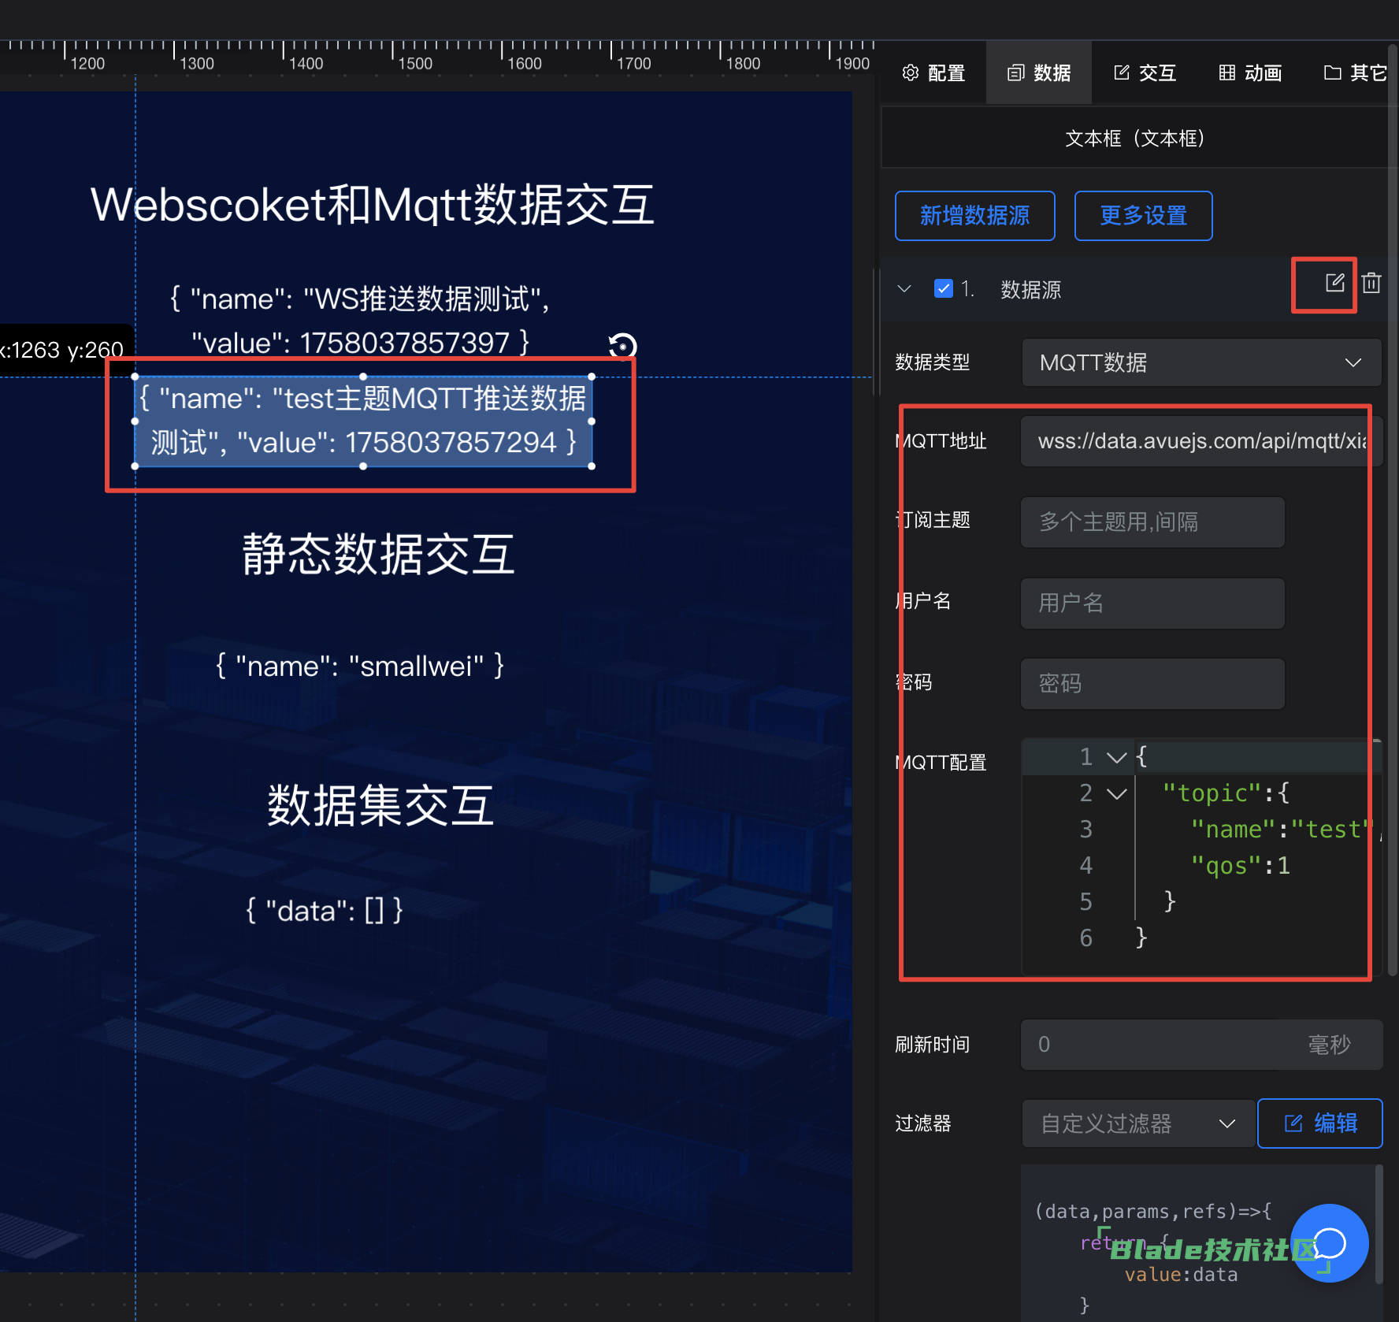Click the 用户名 input field
The image size is (1399, 1322).
click(x=1152, y=603)
